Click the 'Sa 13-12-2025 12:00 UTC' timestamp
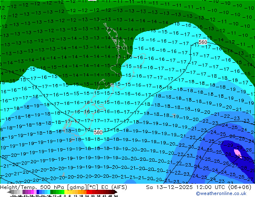 186,187
